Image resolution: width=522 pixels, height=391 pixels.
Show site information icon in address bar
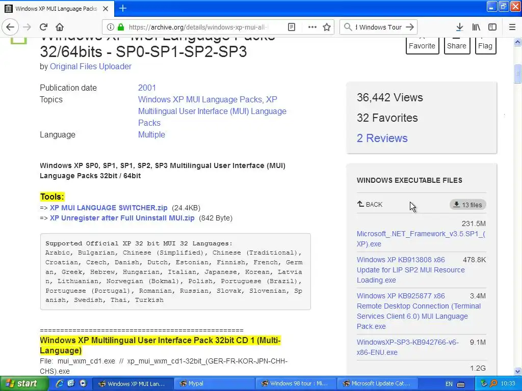click(111, 27)
